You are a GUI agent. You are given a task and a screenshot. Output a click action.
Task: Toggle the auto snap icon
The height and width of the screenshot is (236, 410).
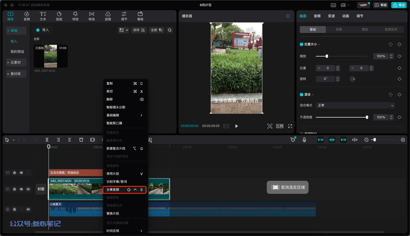pos(332,140)
